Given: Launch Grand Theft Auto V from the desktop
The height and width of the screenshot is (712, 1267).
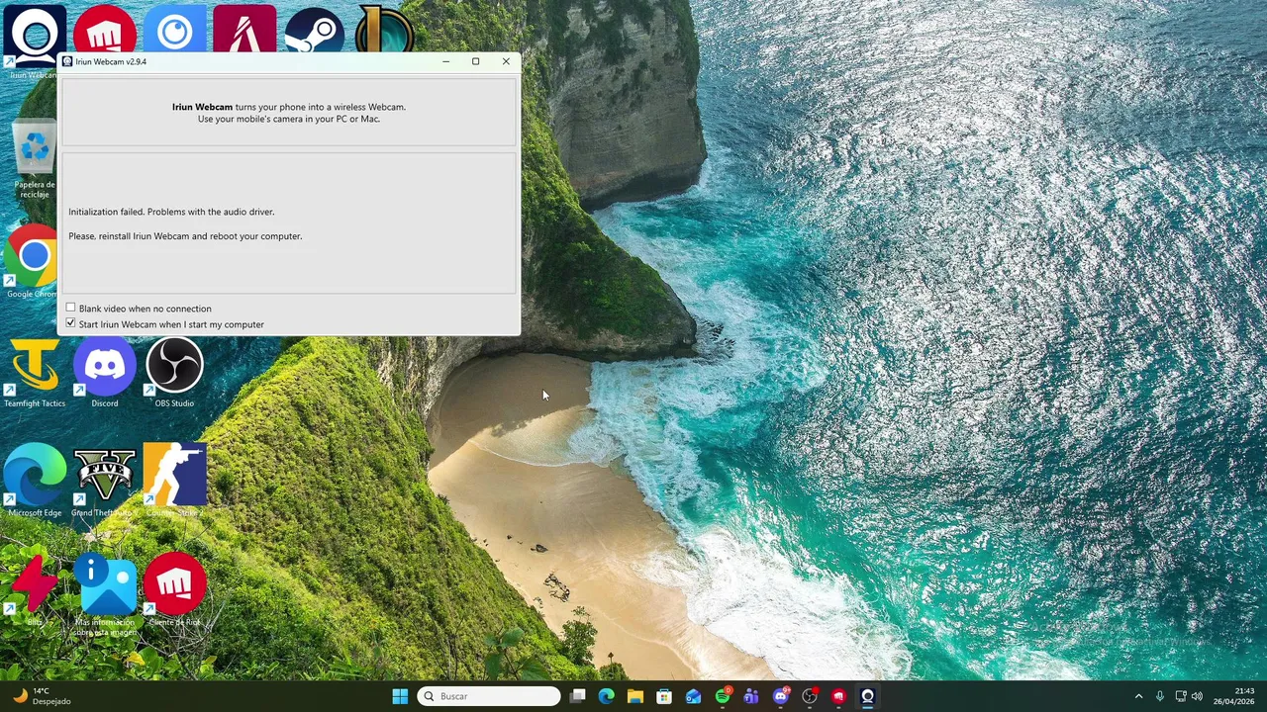Looking at the screenshot, I should click(x=105, y=481).
